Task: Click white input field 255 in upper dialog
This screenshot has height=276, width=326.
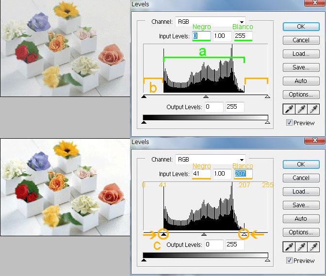Action: coord(243,36)
